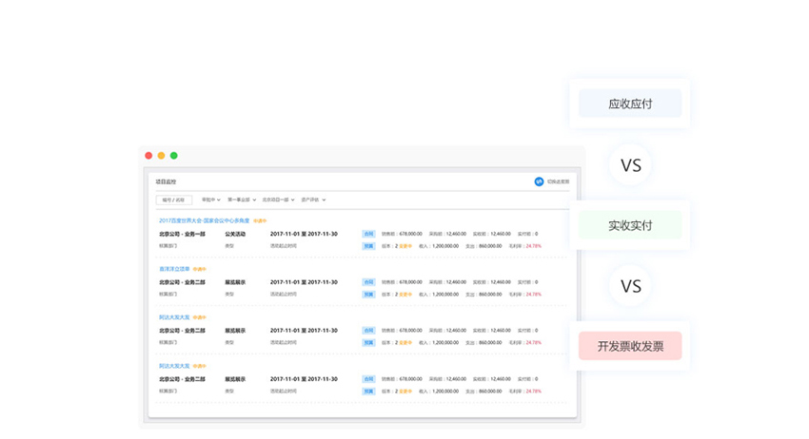This screenshot has width=809, height=439.
Task: Click the blue round icon beside 切换进度图
Action: tap(539, 181)
